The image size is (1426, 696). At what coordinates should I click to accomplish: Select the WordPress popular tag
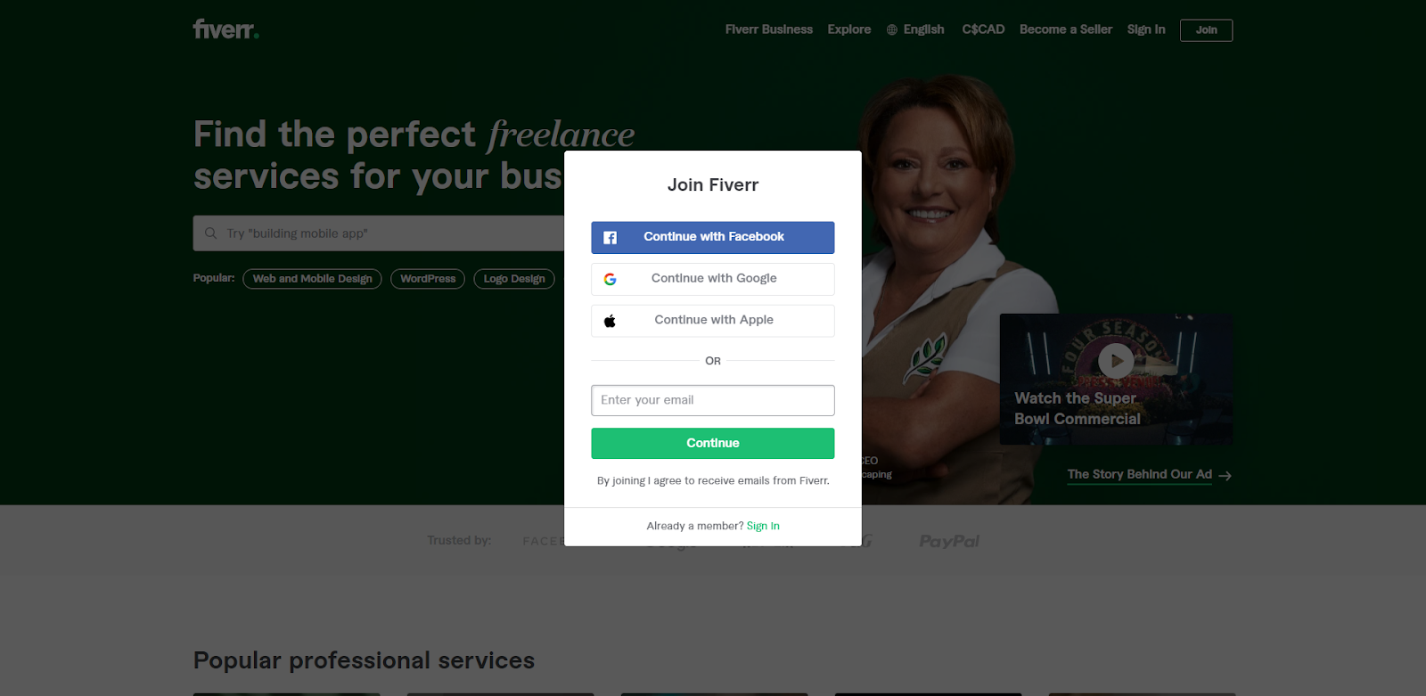pyautogui.click(x=428, y=279)
